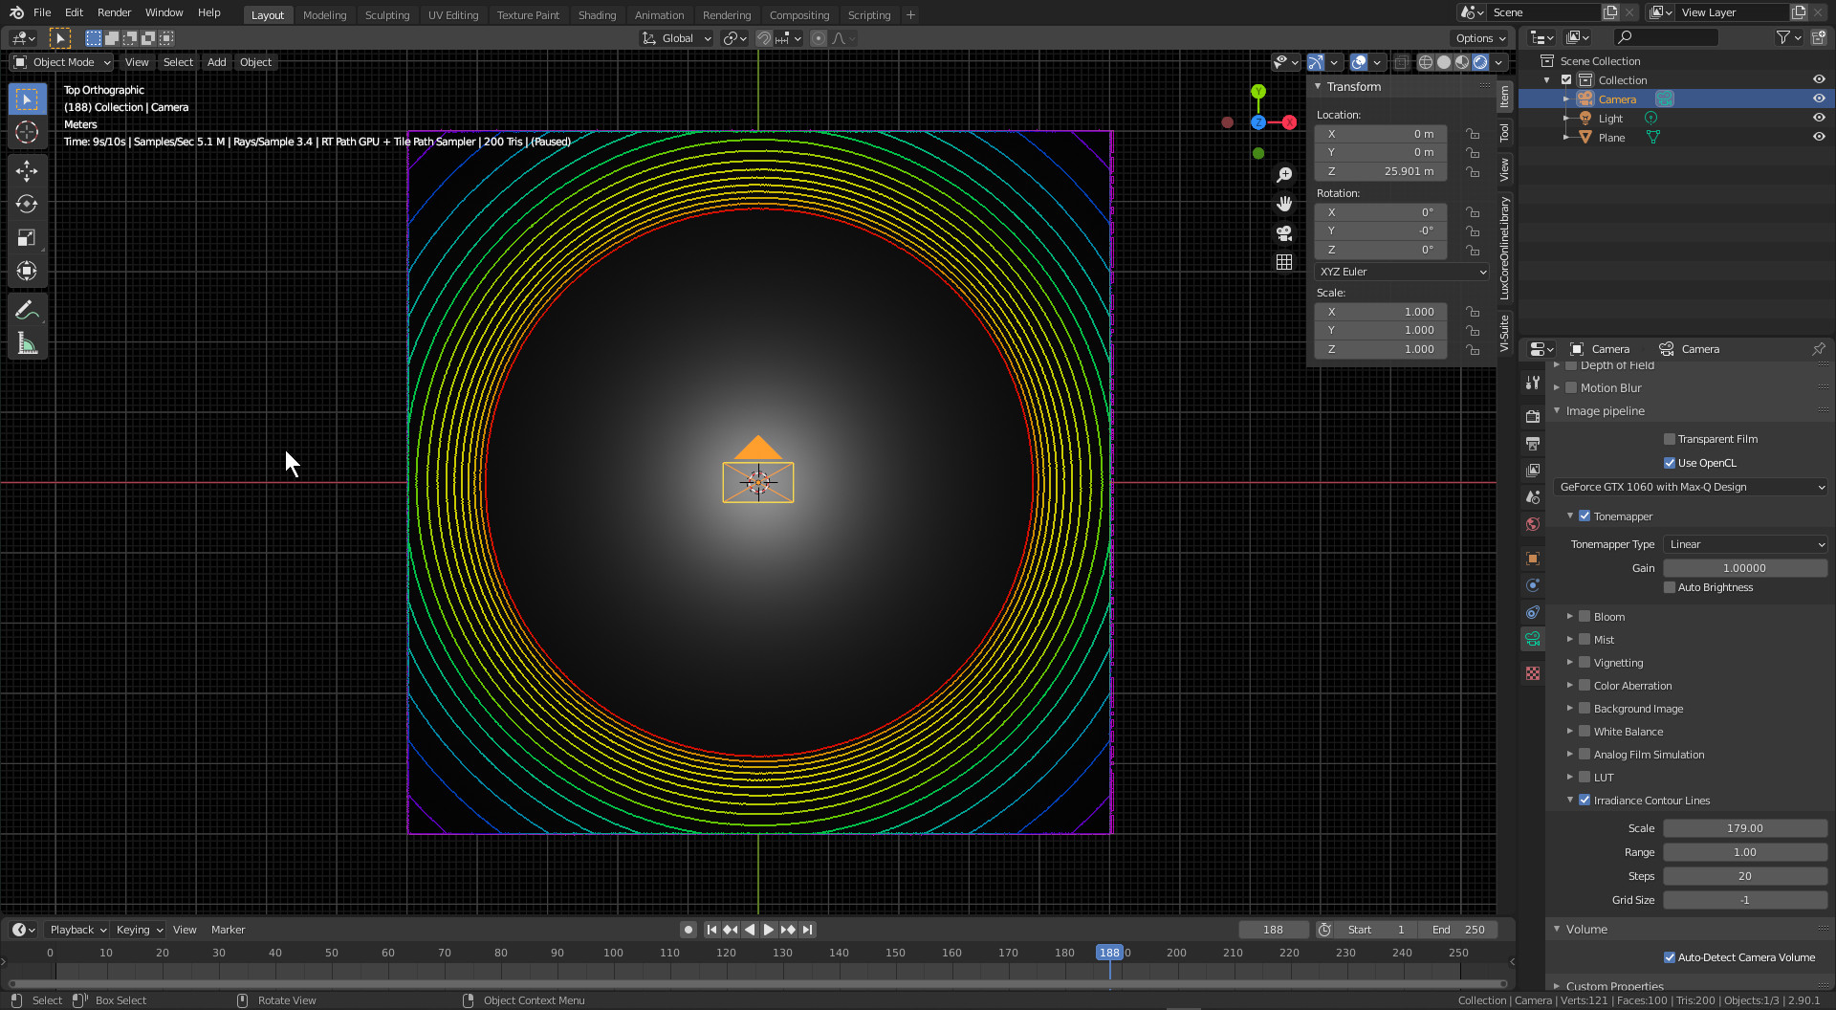Activate the Measure ruler tool
The width and height of the screenshot is (1836, 1010).
[x=27, y=343]
